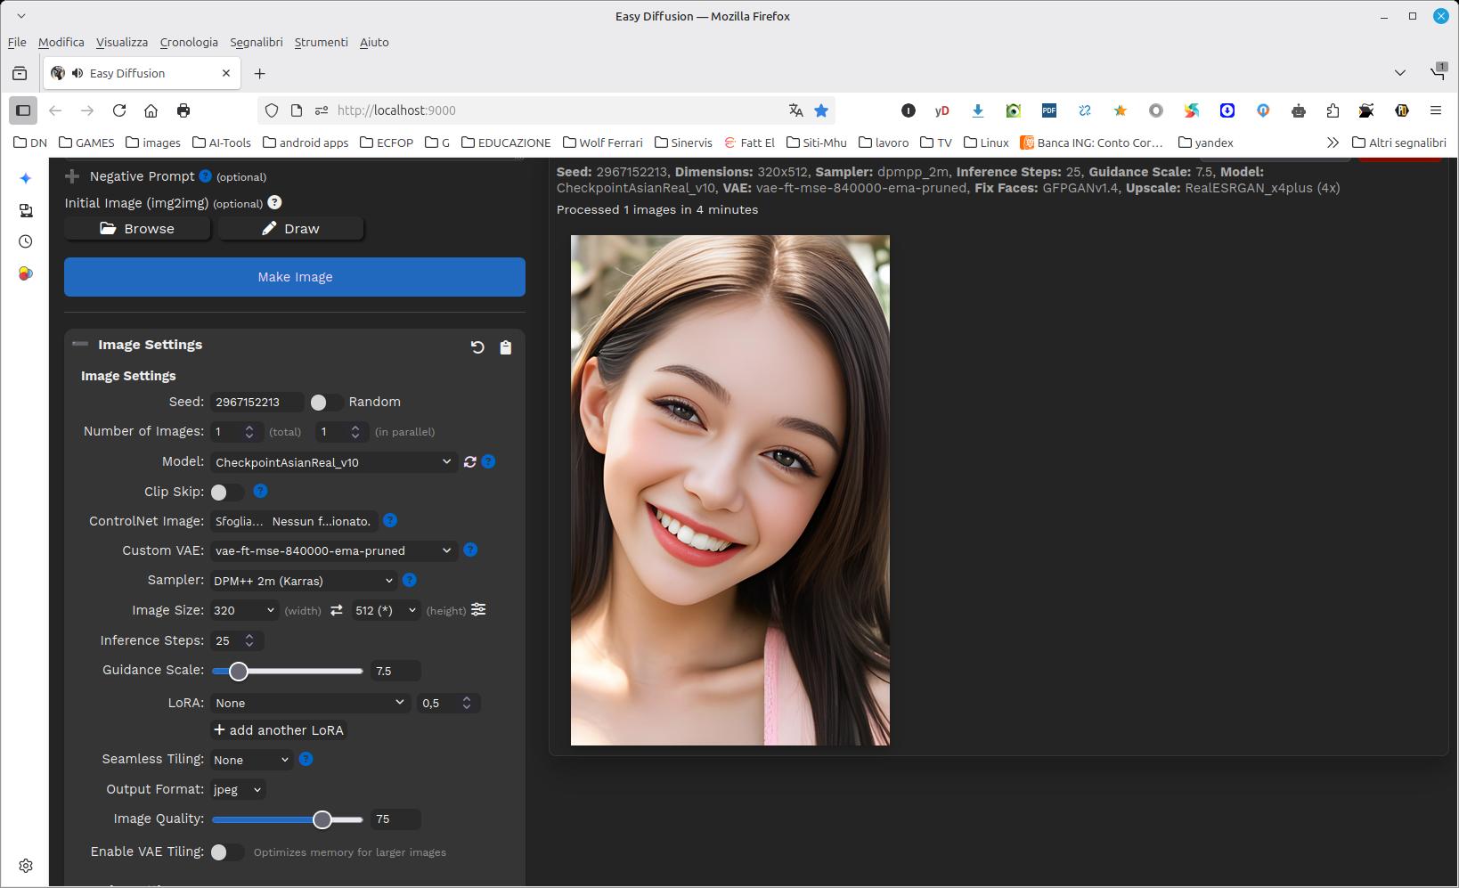Open the Custom VAE dropdown
Viewport: 1459px width, 888px height.
(334, 550)
